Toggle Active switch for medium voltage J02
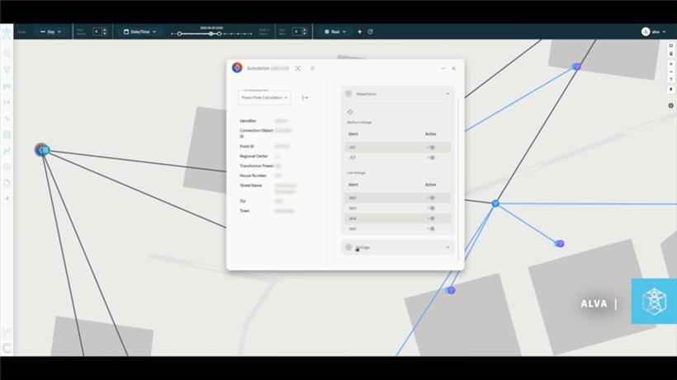 click(x=431, y=147)
